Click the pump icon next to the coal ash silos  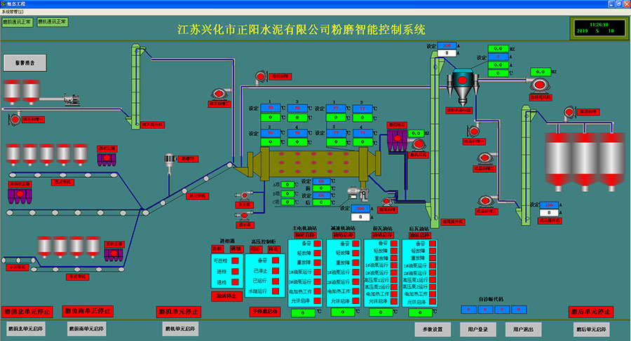(72, 99)
